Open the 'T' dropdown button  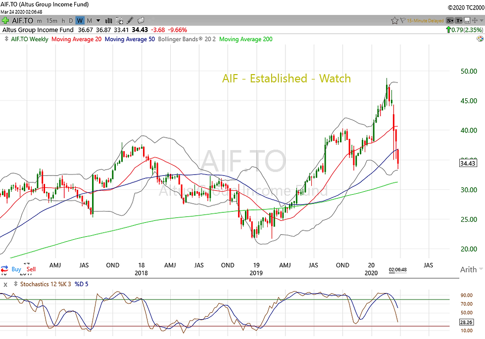tap(459, 21)
